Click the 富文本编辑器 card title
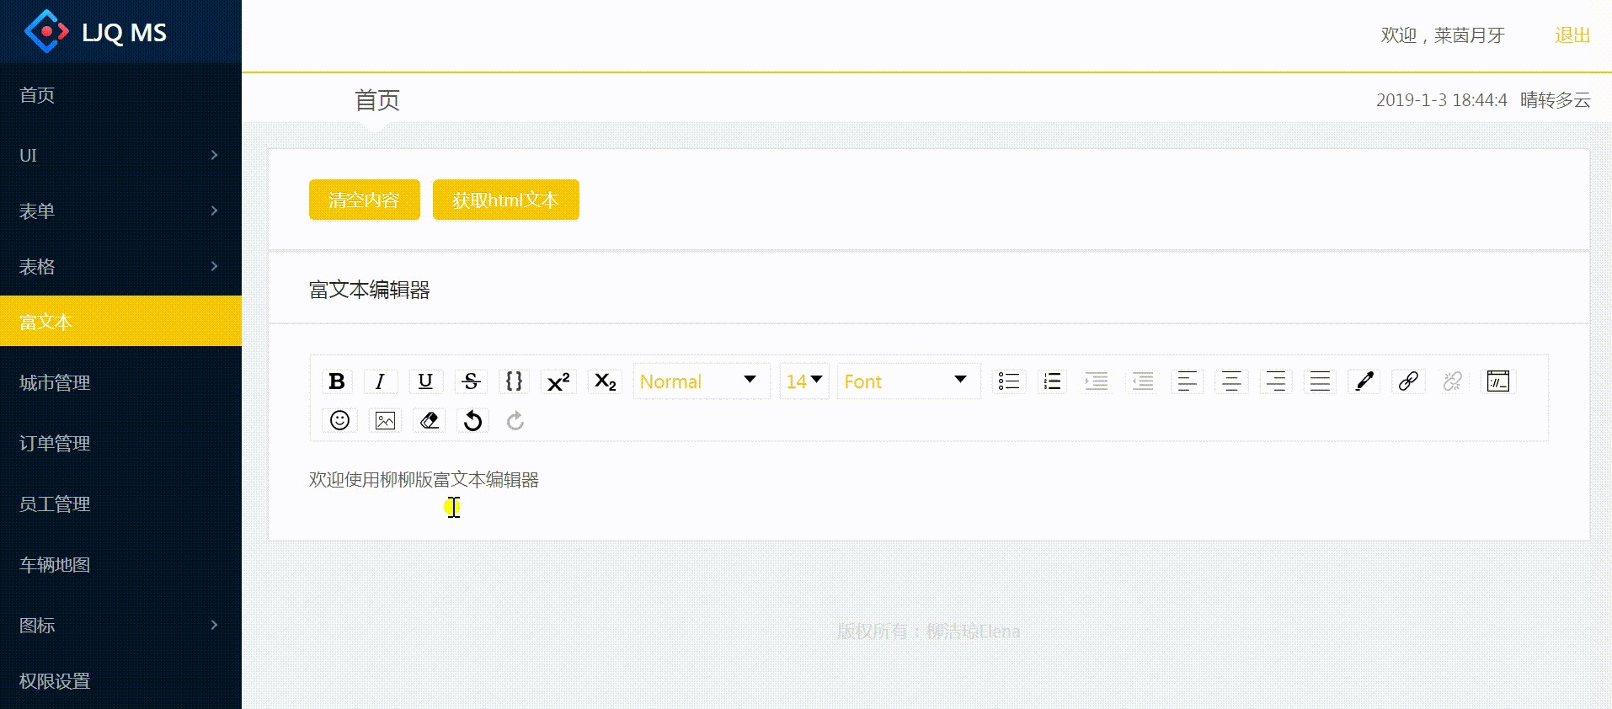 (x=369, y=290)
